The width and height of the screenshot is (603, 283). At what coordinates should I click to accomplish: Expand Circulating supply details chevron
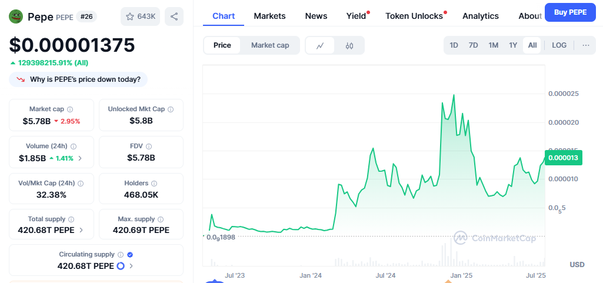coord(131,266)
